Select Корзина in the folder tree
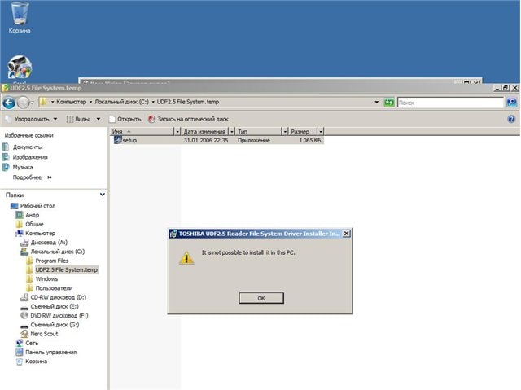Image resolution: width=521 pixels, height=390 pixels. click(x=32, y=362)
